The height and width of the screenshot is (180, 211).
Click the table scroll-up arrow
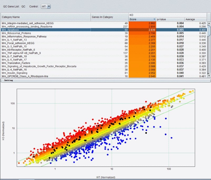[x=209, y=23]
